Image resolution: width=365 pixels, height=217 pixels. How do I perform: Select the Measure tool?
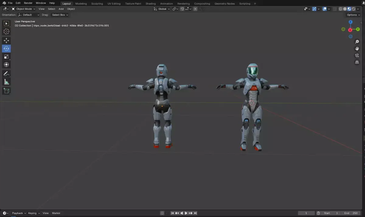click(x=6, y=82)
